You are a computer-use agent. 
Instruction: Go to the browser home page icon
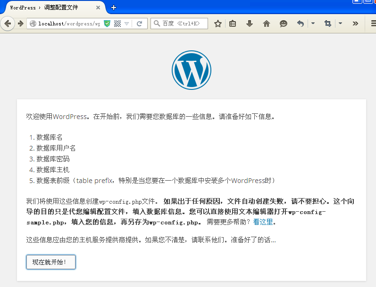[267, 24]
